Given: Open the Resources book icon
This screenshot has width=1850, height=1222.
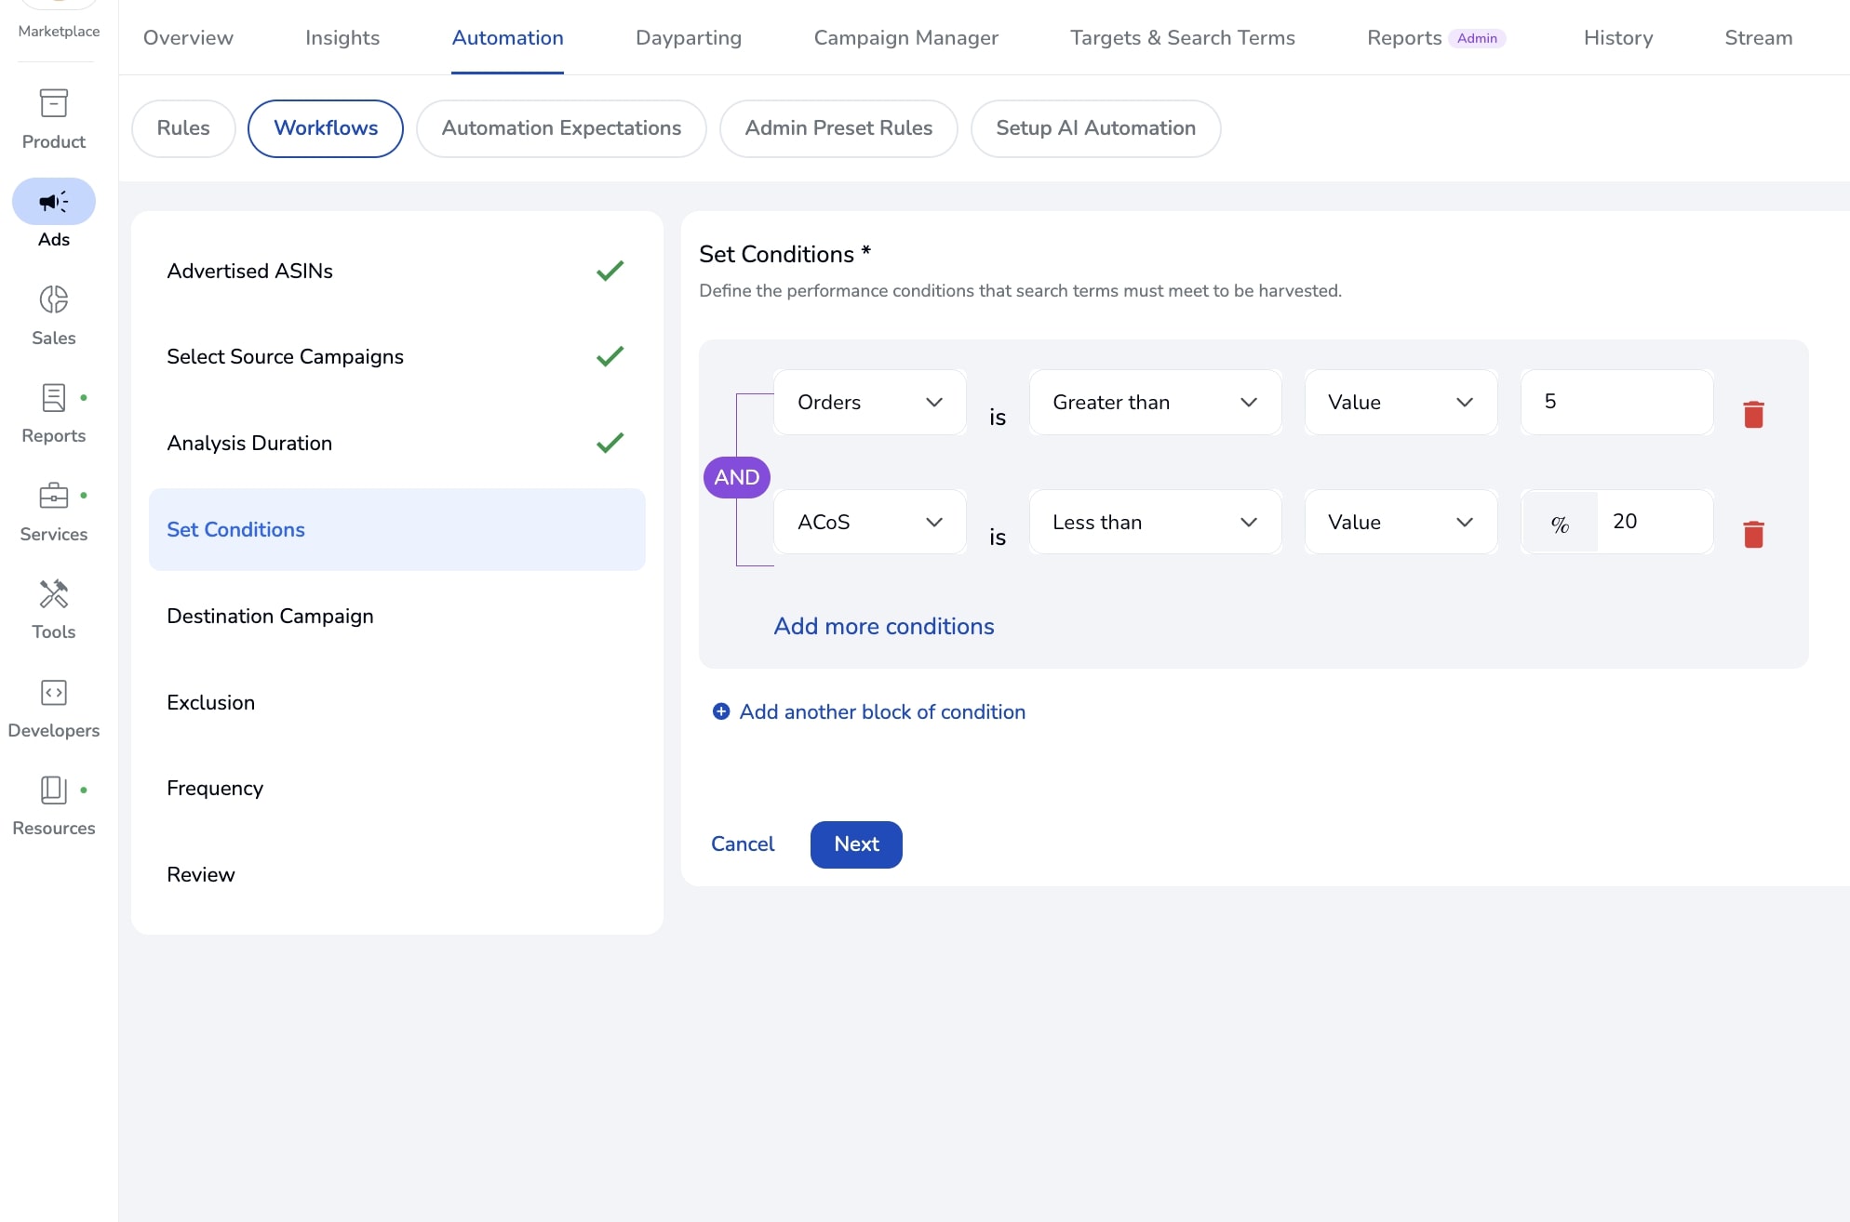Looking at the screenshot, I should [53, 790].
